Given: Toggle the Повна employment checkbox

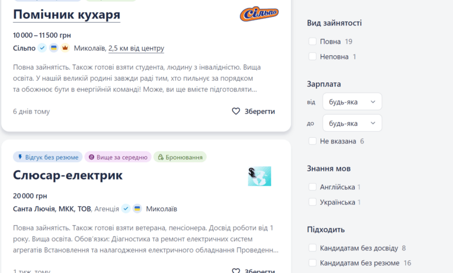Looking at the screenshot, I should (312, 41).
